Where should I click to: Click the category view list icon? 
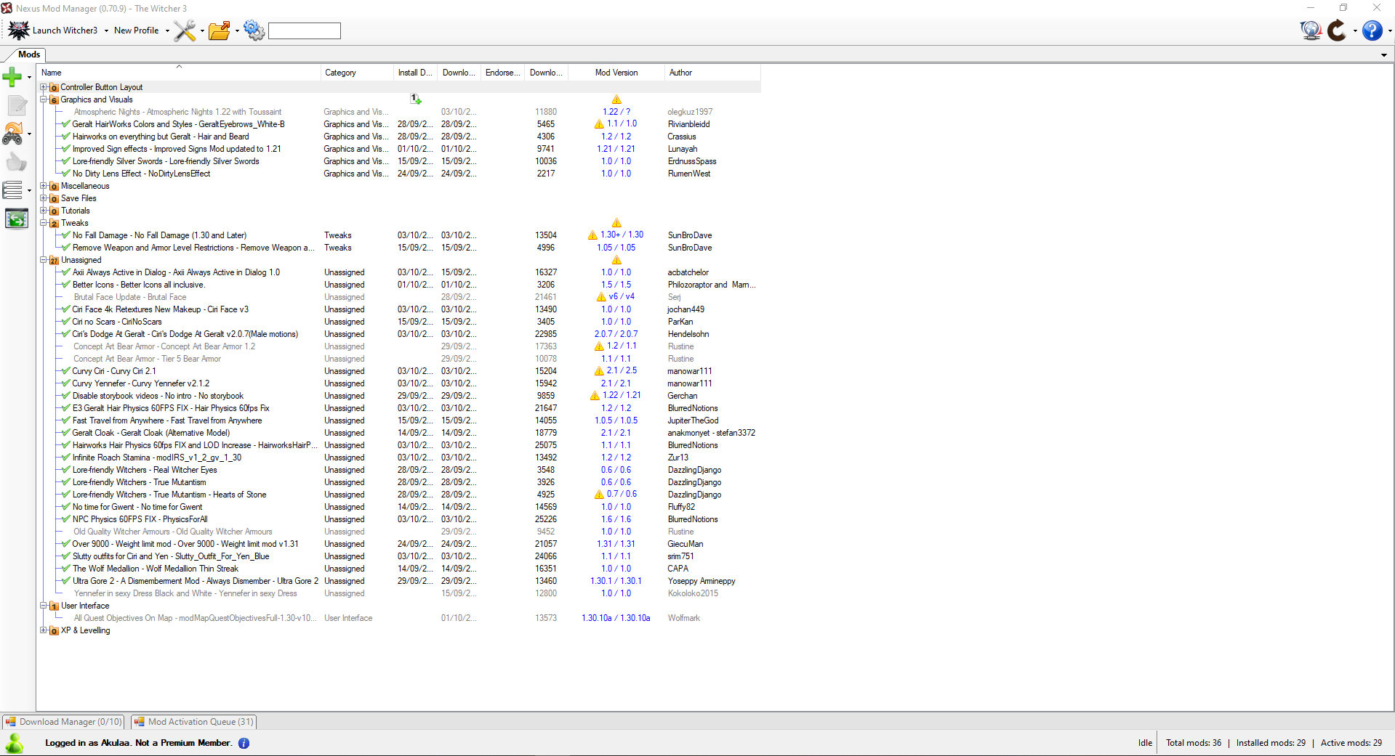(13, 190)
